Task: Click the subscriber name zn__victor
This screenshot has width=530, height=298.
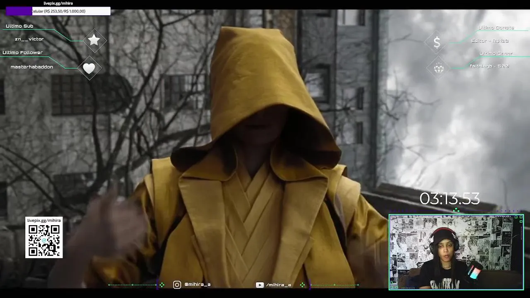Action: pyautogui.click(x=29, y=39)
